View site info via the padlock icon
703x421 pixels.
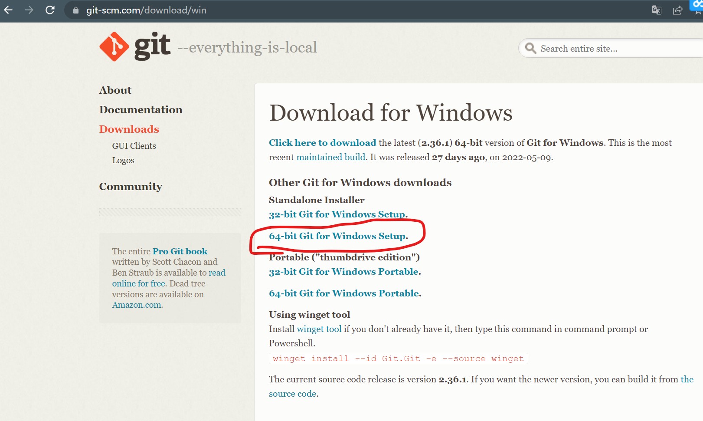click(76, 10)
